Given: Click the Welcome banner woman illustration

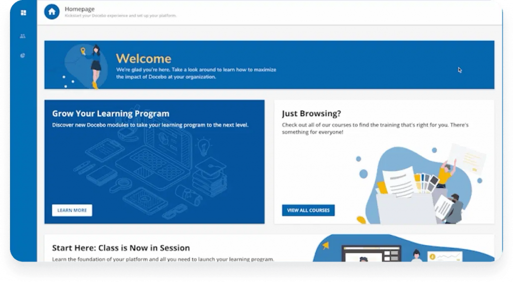Looking at the screenshot, I should coord(95,67).
